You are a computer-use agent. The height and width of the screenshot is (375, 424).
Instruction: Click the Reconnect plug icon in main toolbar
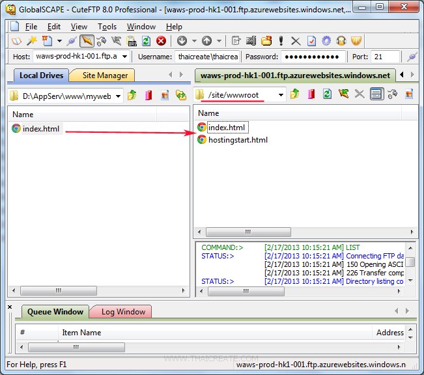coord(72,41)
